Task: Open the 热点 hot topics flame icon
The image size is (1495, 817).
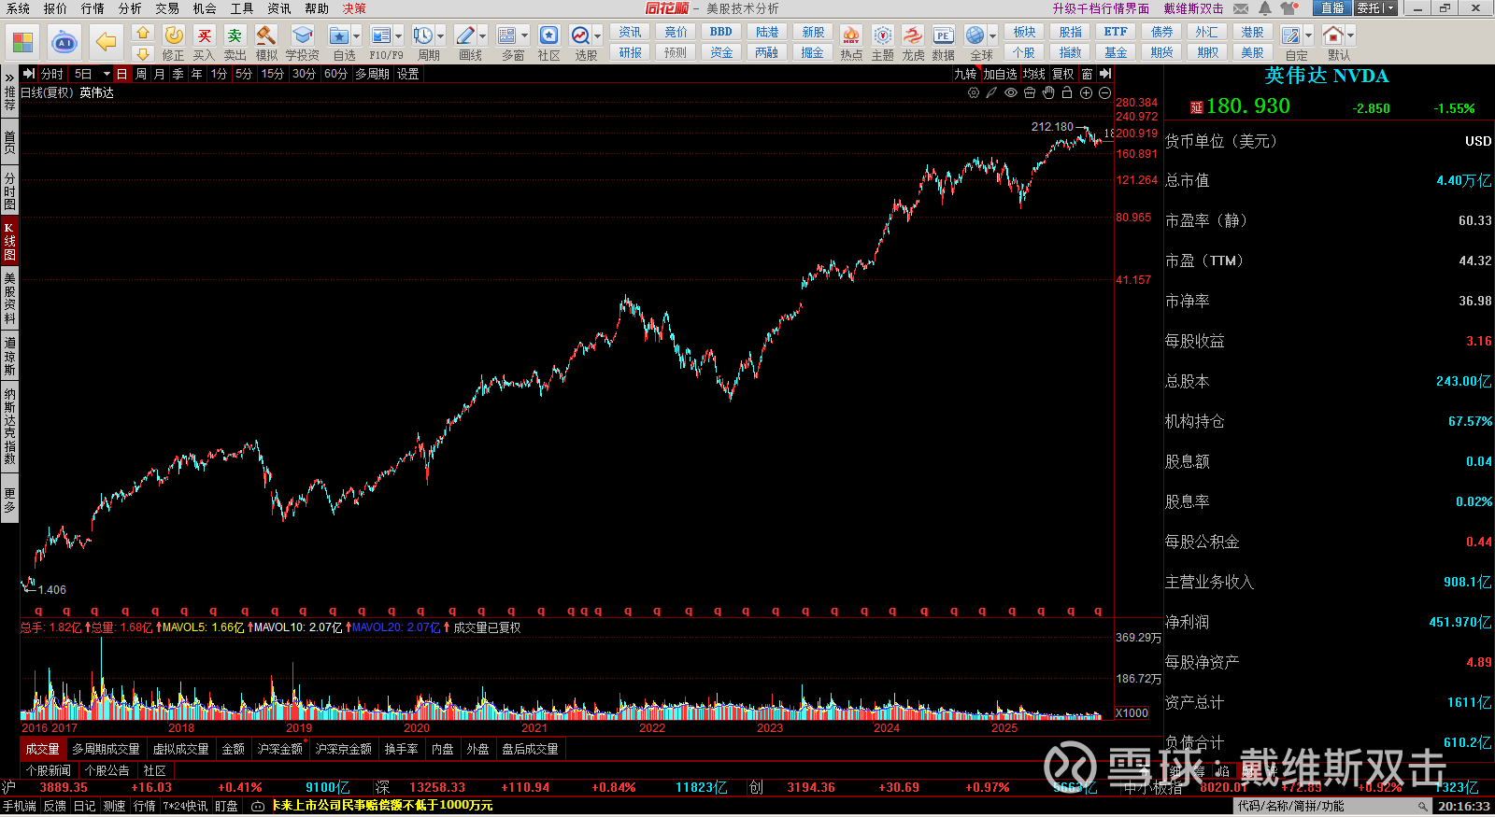Action: (851, 36)
